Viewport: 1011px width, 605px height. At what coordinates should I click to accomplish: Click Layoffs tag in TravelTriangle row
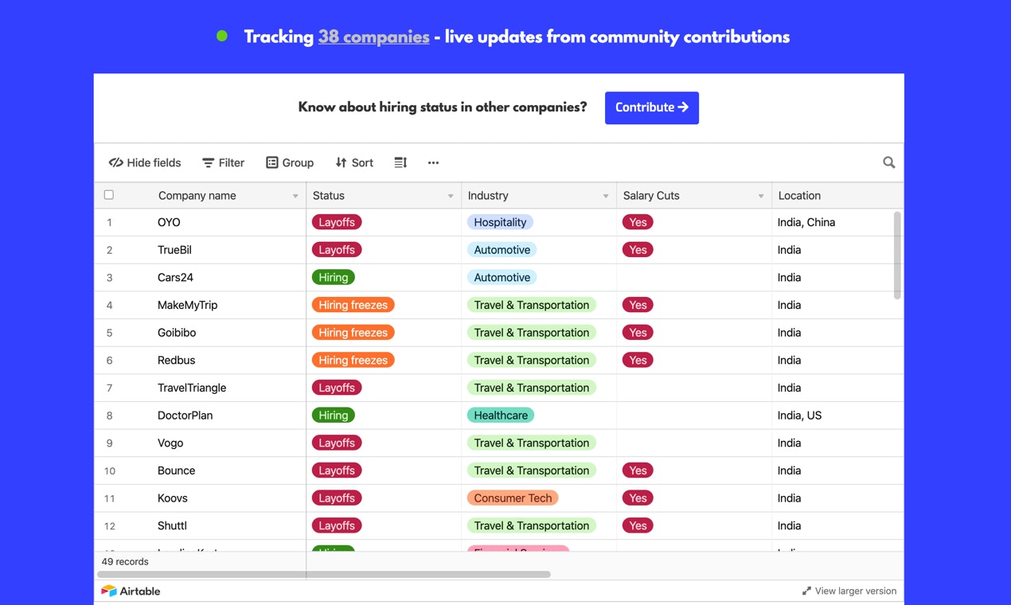point(337,388)
